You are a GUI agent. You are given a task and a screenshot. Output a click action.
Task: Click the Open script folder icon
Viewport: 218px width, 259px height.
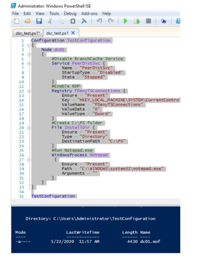click(28, 21)
